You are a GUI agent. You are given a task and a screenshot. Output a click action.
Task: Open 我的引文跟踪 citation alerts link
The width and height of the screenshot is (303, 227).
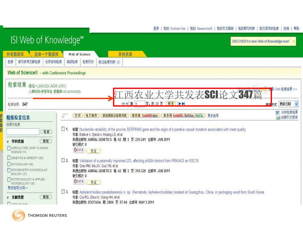(225, 29)
